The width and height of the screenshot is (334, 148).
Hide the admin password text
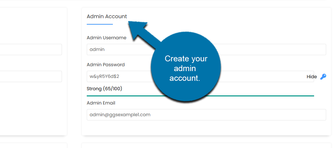coord(311,77)
